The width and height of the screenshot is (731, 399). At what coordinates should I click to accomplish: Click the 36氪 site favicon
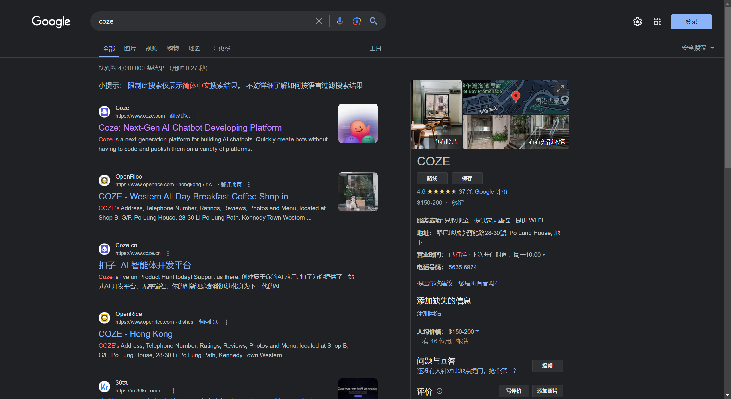pos(104,387)
